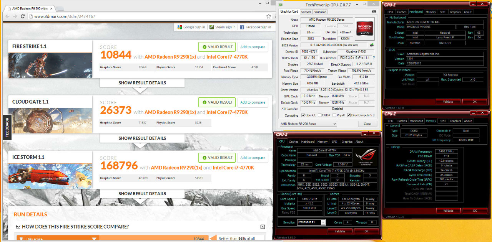Click the Fire Strike 1.1 thumbnail image
The width and height of the screenshot is (492, 242).
pyautogui.click(x=50, y=65)
